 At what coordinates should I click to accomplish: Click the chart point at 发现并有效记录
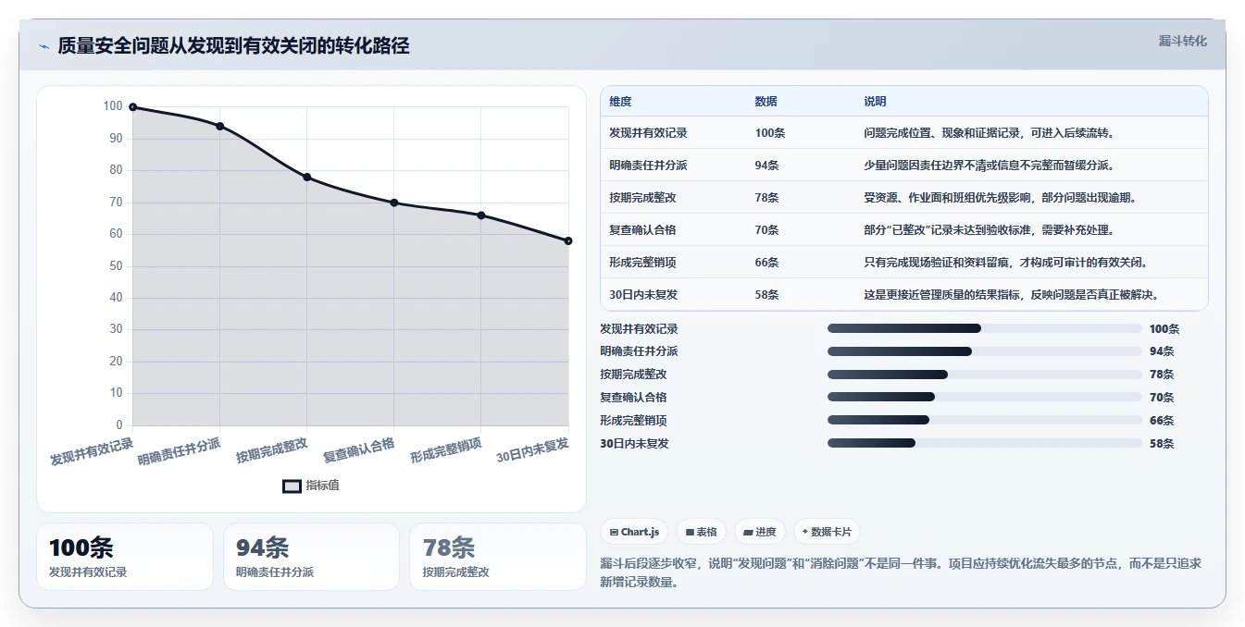[132, 107]
